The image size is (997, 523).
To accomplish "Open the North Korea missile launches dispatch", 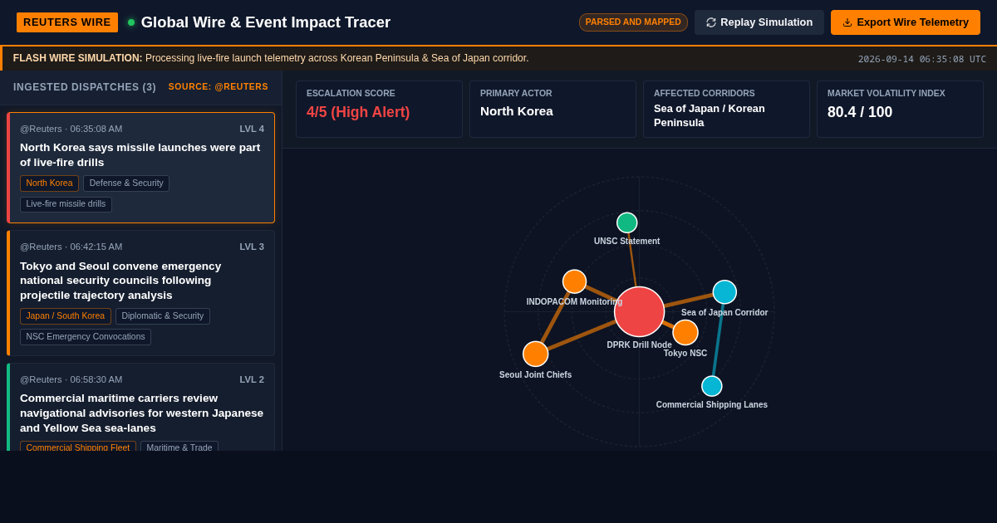I will [140, 168].
